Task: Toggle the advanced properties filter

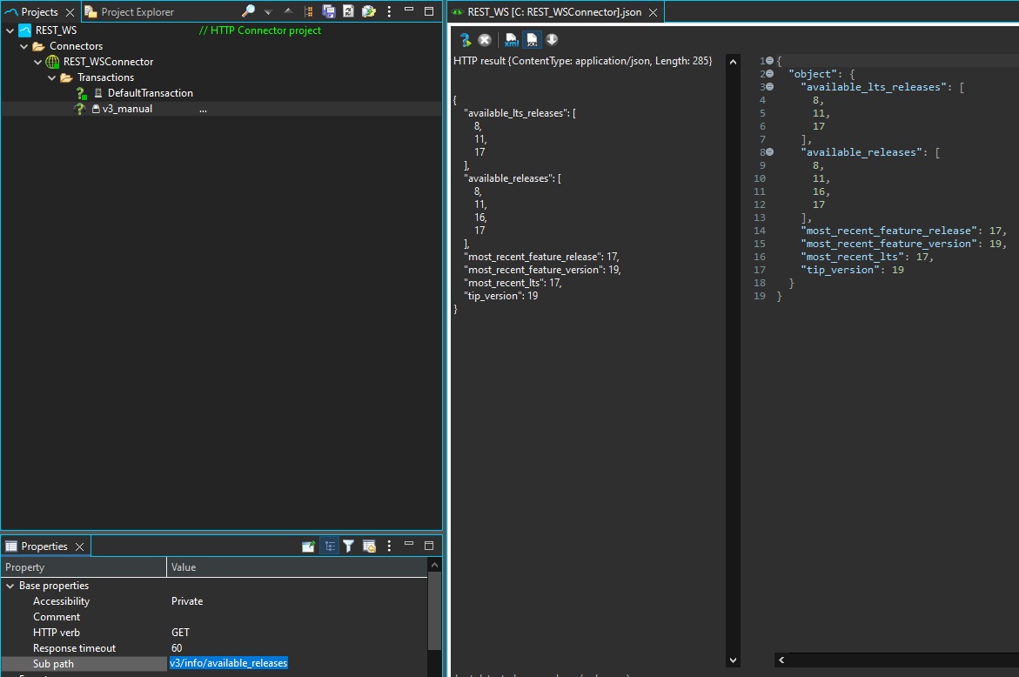Action: pos(348,546)
